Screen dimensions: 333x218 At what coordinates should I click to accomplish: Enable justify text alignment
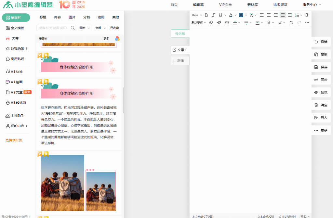coord(283,15)
